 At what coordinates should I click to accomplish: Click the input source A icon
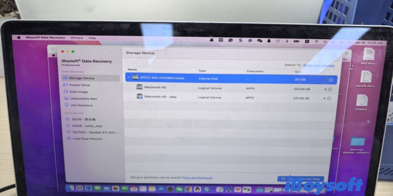(307, 42)
